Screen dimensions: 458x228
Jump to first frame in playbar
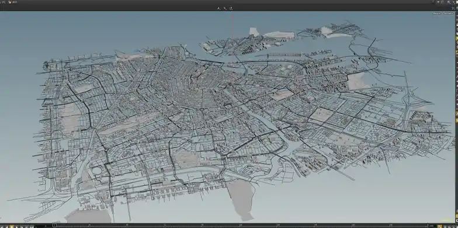tap(2, 226)
